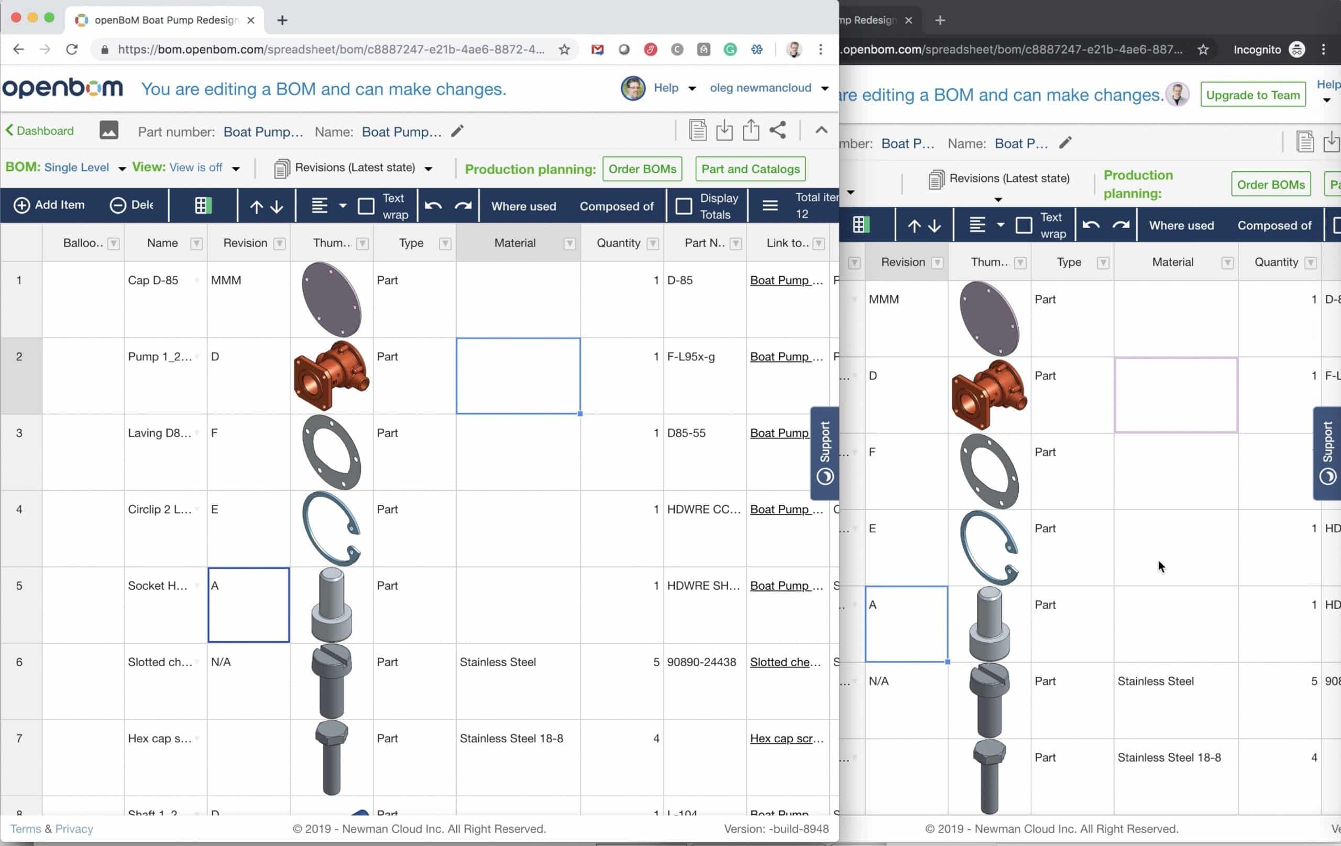The image size is (1341, 846).
Task: Click the redo arrow icon
Action: point(464,206)
